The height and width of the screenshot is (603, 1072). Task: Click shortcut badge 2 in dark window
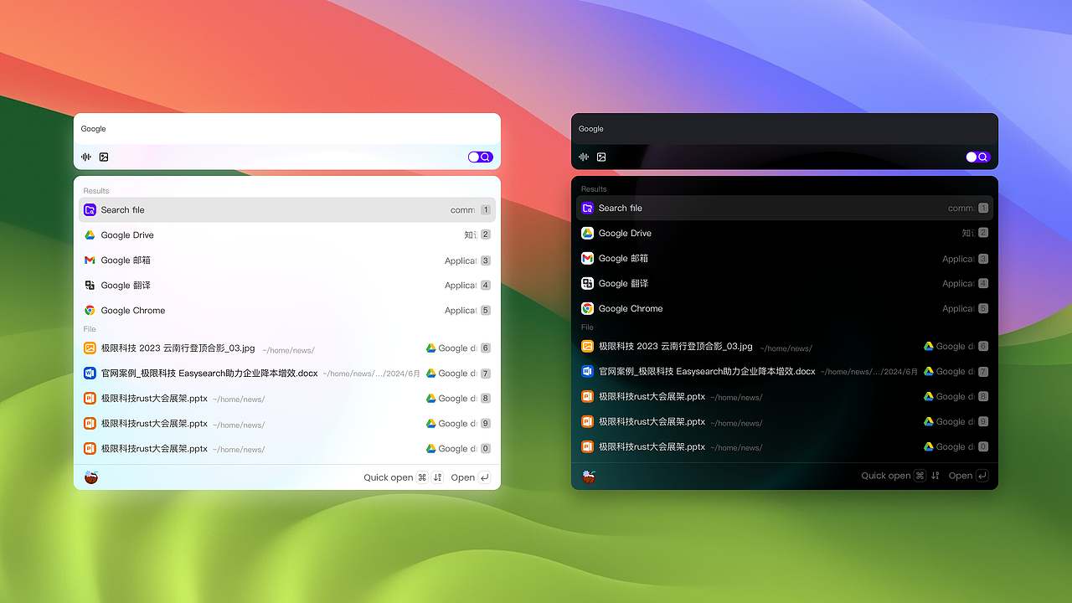(x=983, y=234)
